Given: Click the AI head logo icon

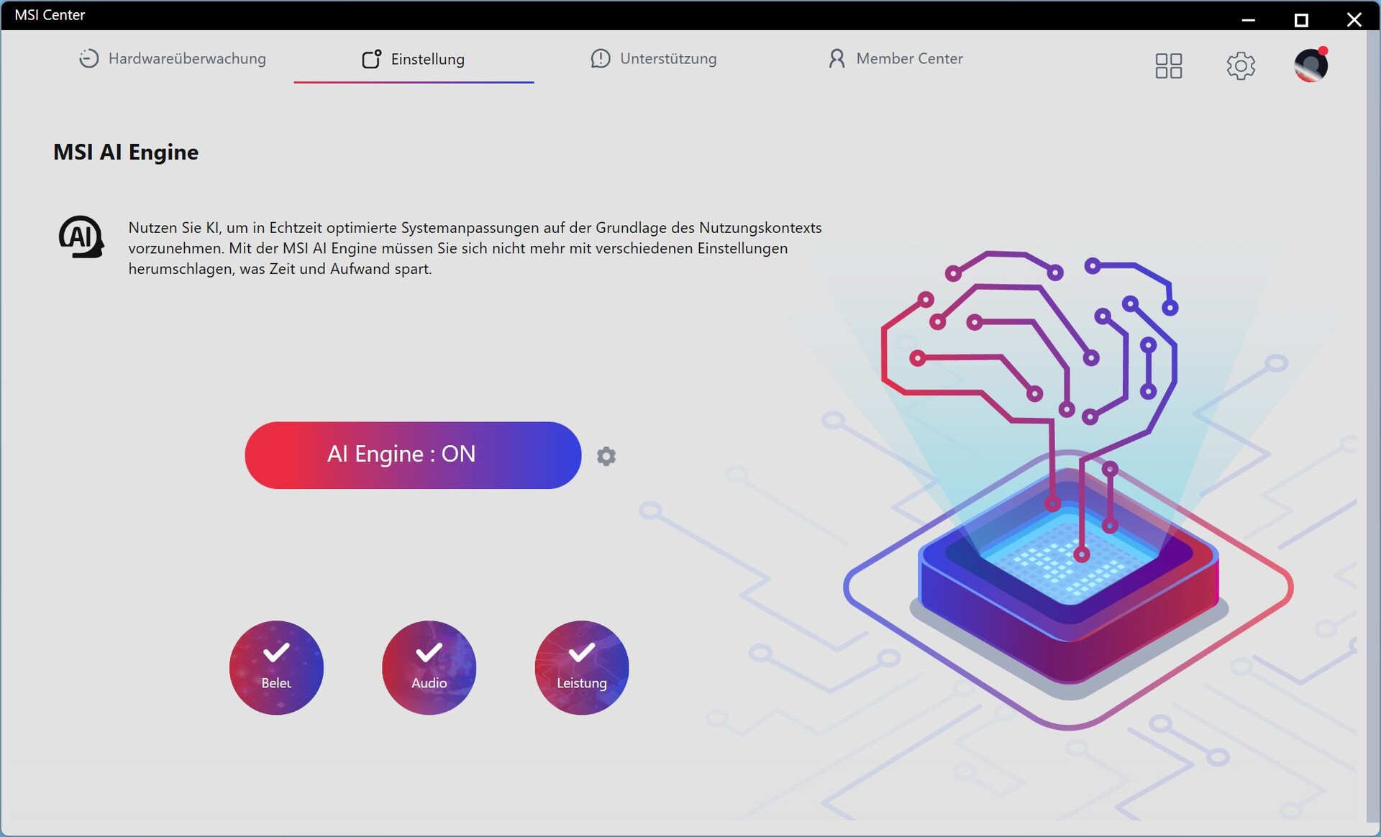Looking at the screenshot, I should pyautogui.click(x=81, y=237).
